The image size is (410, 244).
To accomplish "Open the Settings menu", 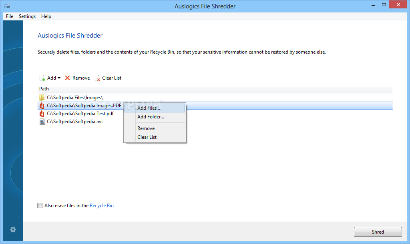I will [27, 16].
